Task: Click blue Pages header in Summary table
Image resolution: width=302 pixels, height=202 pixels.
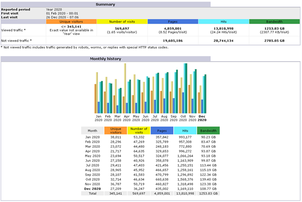Action: (x=172, y=22)
